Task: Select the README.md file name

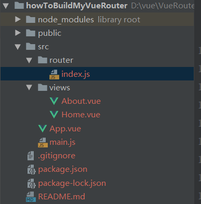Action: [x=62, y=197]
